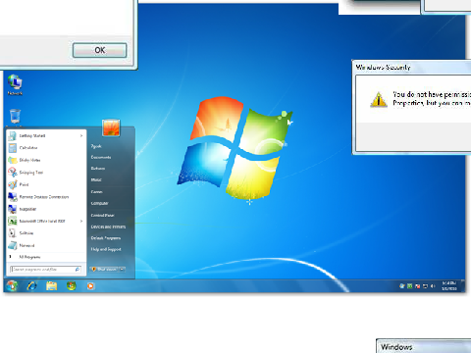The height and width of the screenshot is (353, 471).
Task: Click the user account picture
Action: 111,127
